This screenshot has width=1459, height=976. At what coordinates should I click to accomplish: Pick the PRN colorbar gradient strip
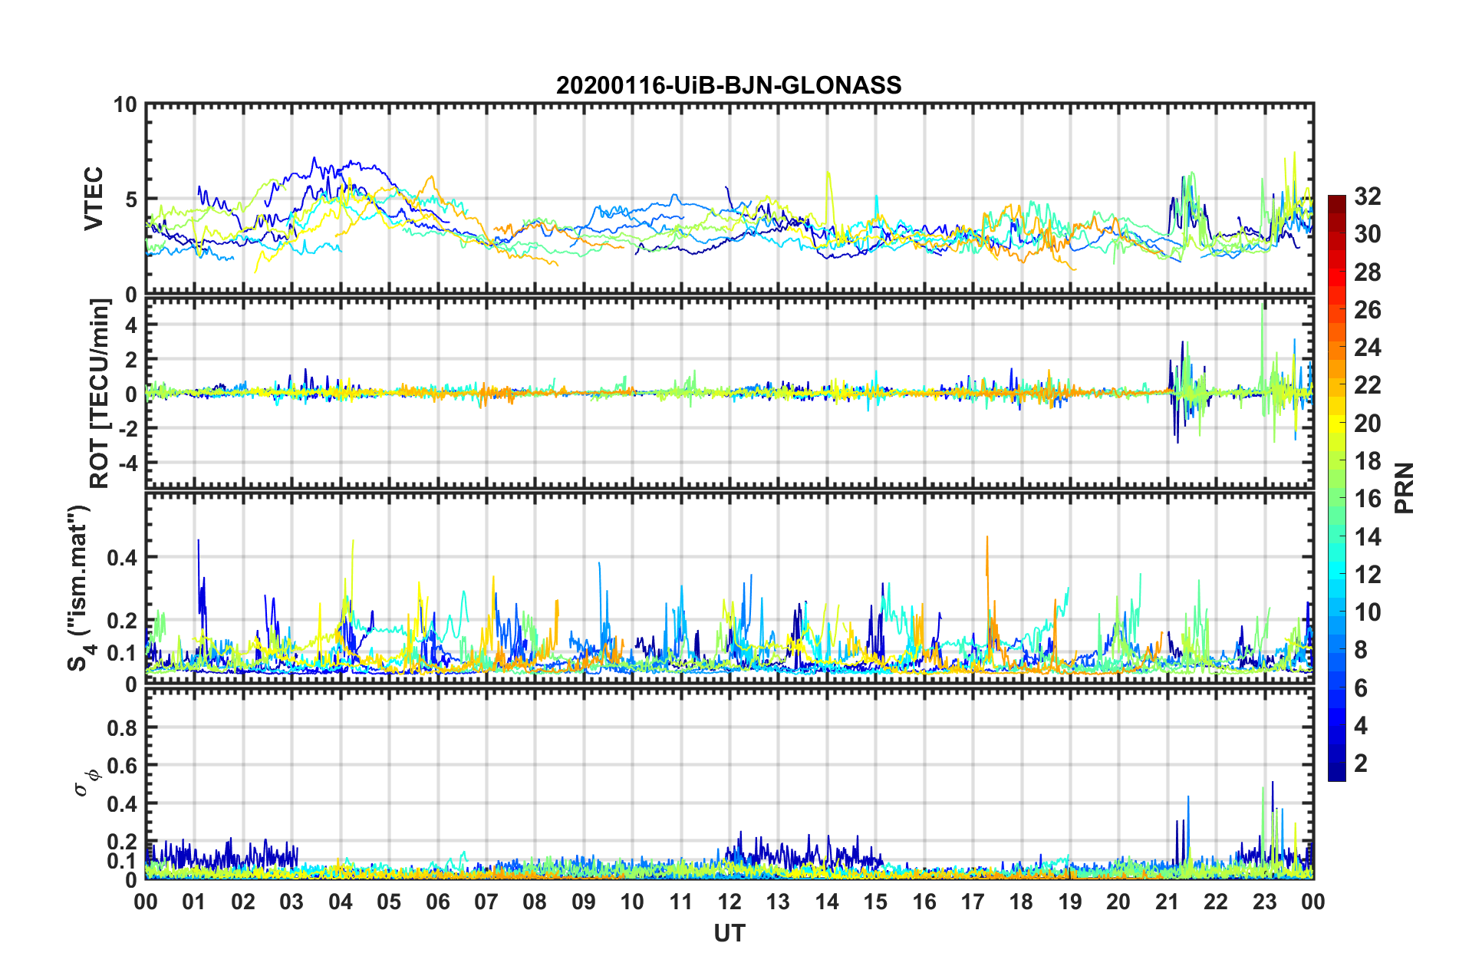(1336, 488)
